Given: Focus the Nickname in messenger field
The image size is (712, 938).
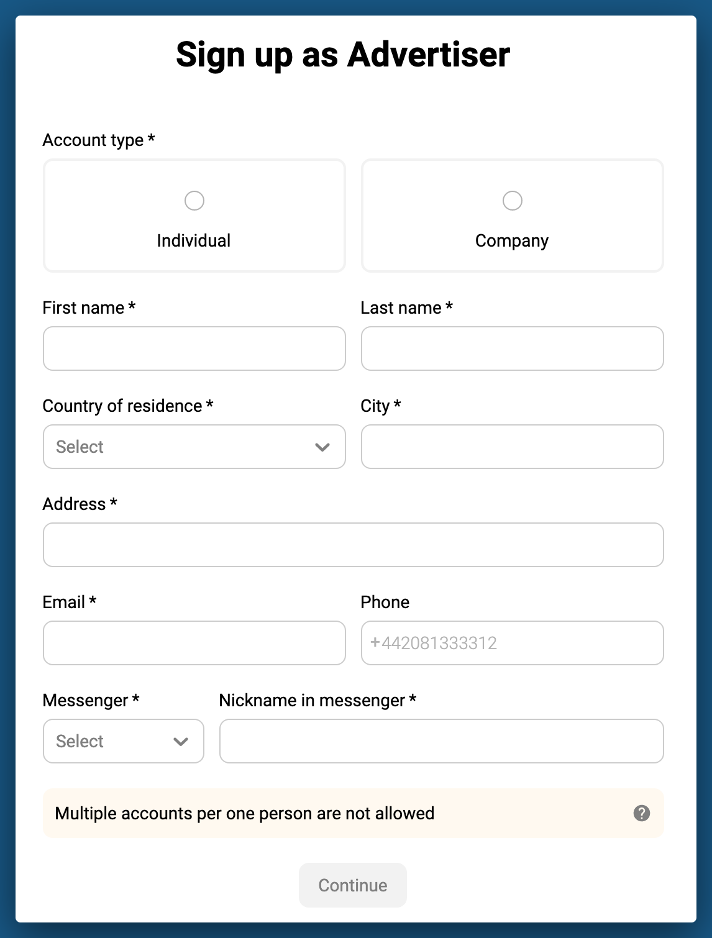Looking at the screenshot, I should 442,741.
